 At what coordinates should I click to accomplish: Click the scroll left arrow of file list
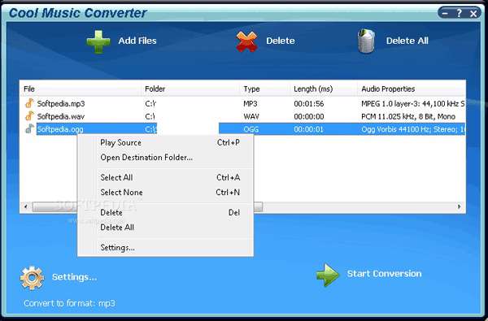[x=26, y=206]
